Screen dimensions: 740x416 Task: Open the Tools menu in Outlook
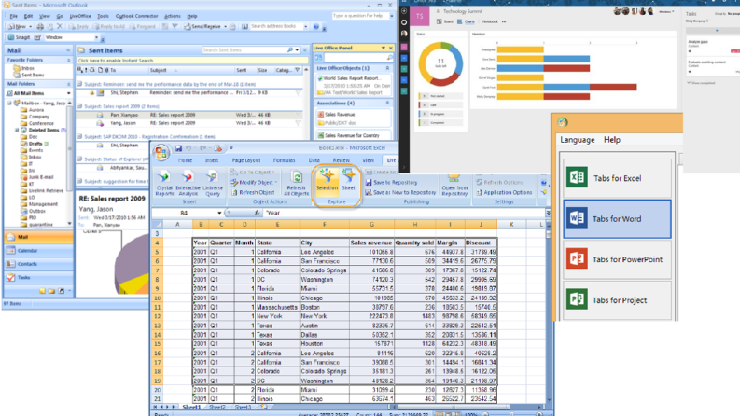coord(103,16)
